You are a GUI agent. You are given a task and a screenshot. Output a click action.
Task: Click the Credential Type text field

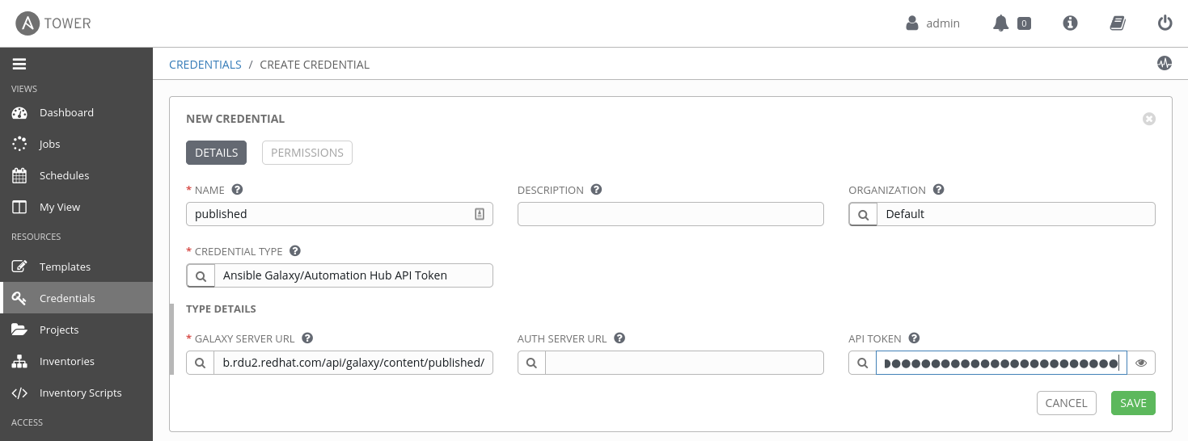[353, 275]
